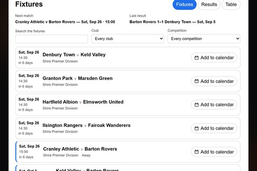Click the Away label on Cranley Athletic fixture
This screenshot has width=257, height=171.
[86, 155]
